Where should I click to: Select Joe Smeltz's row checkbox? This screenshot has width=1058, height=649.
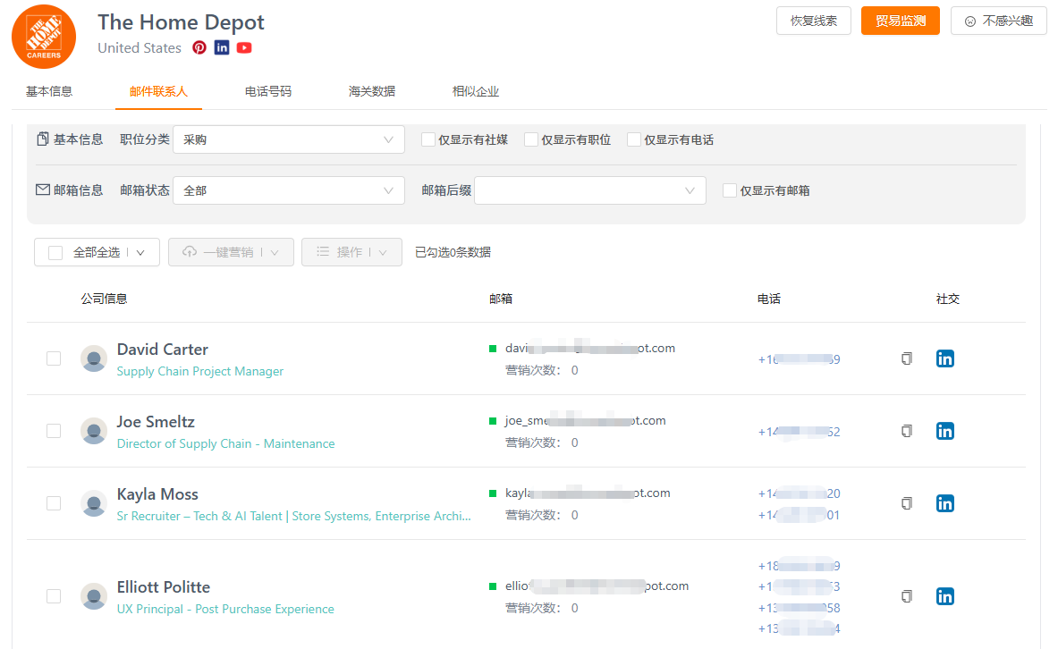click(54, 430)
